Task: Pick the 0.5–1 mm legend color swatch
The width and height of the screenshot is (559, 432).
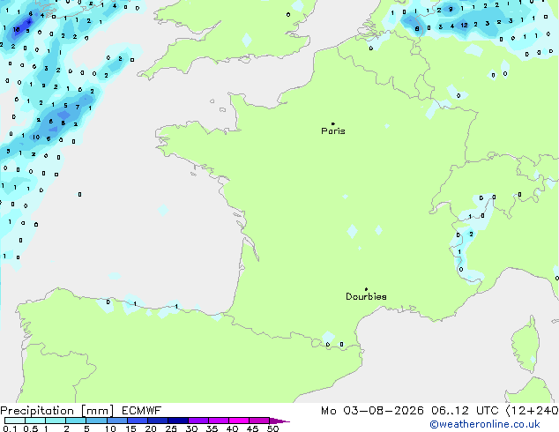Action: coord(35,421)
